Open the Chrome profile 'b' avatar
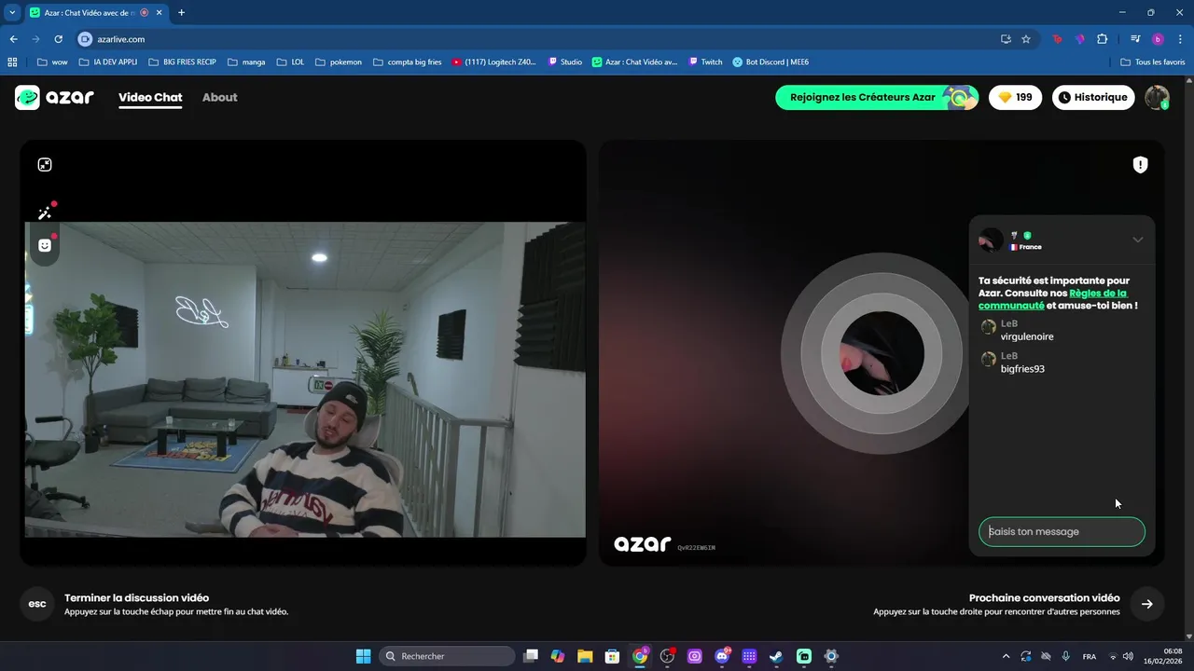The width and height of the screenshot is (1194, 671). click(1158, 39)
